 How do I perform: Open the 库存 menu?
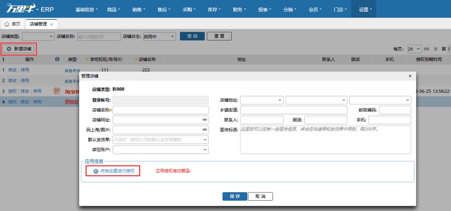pos(214,9)
